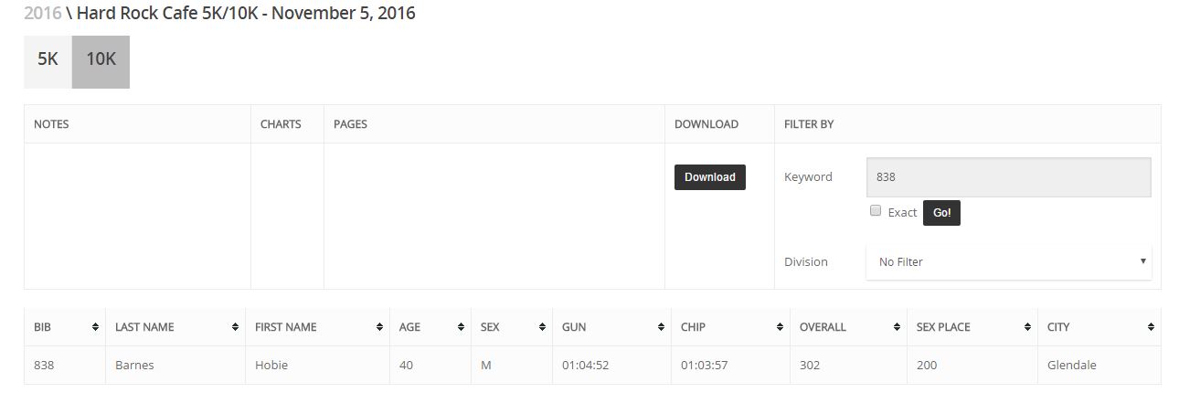Viewport: 1179px width, 393px height.
Task: Sort by LAST NAME column arrows
Action: coord(235,327)
